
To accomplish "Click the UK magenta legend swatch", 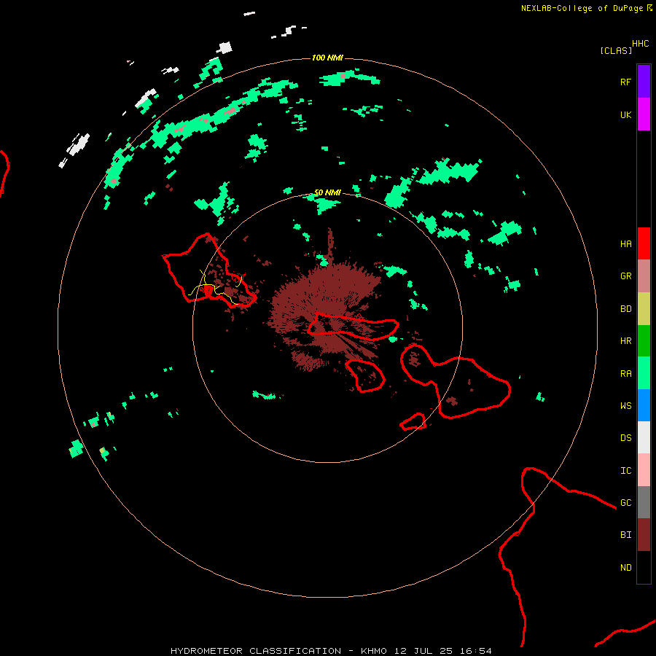I will (644, 114).
